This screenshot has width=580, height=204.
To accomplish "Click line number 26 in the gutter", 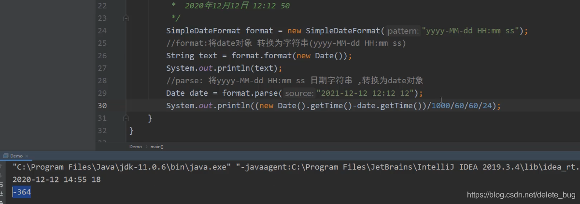I will point(102,56).
